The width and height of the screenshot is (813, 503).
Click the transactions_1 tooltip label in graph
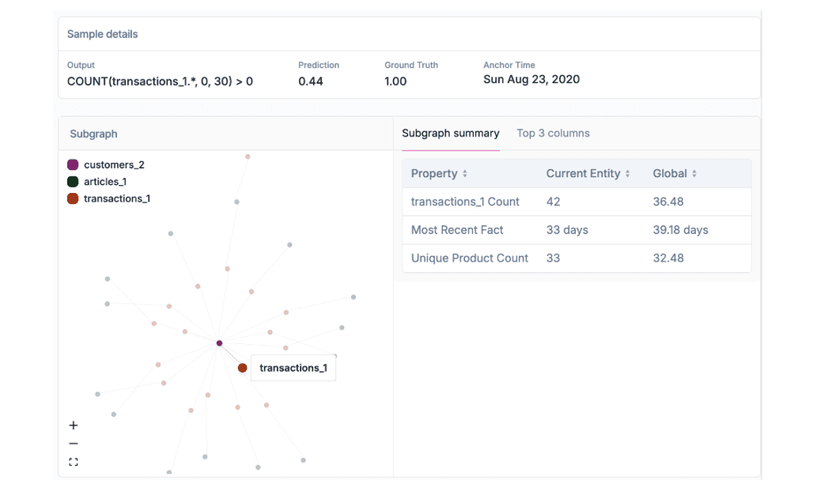point(293,368)
